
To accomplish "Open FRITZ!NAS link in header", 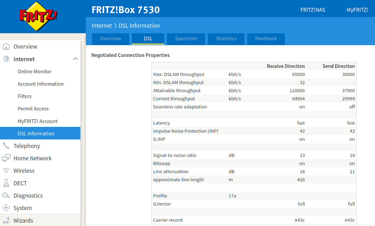I will (x=313, y=10).
